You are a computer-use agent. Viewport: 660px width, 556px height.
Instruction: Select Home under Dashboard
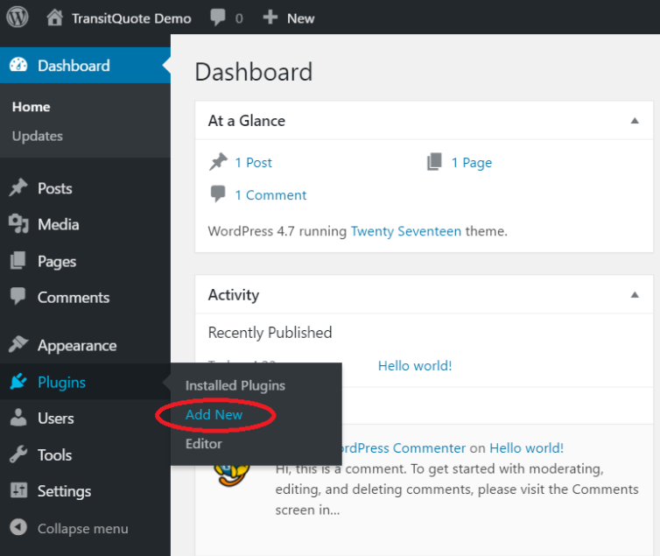32,107
